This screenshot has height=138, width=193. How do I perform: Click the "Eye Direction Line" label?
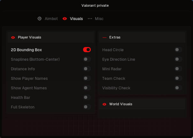(x=119, y=59)
